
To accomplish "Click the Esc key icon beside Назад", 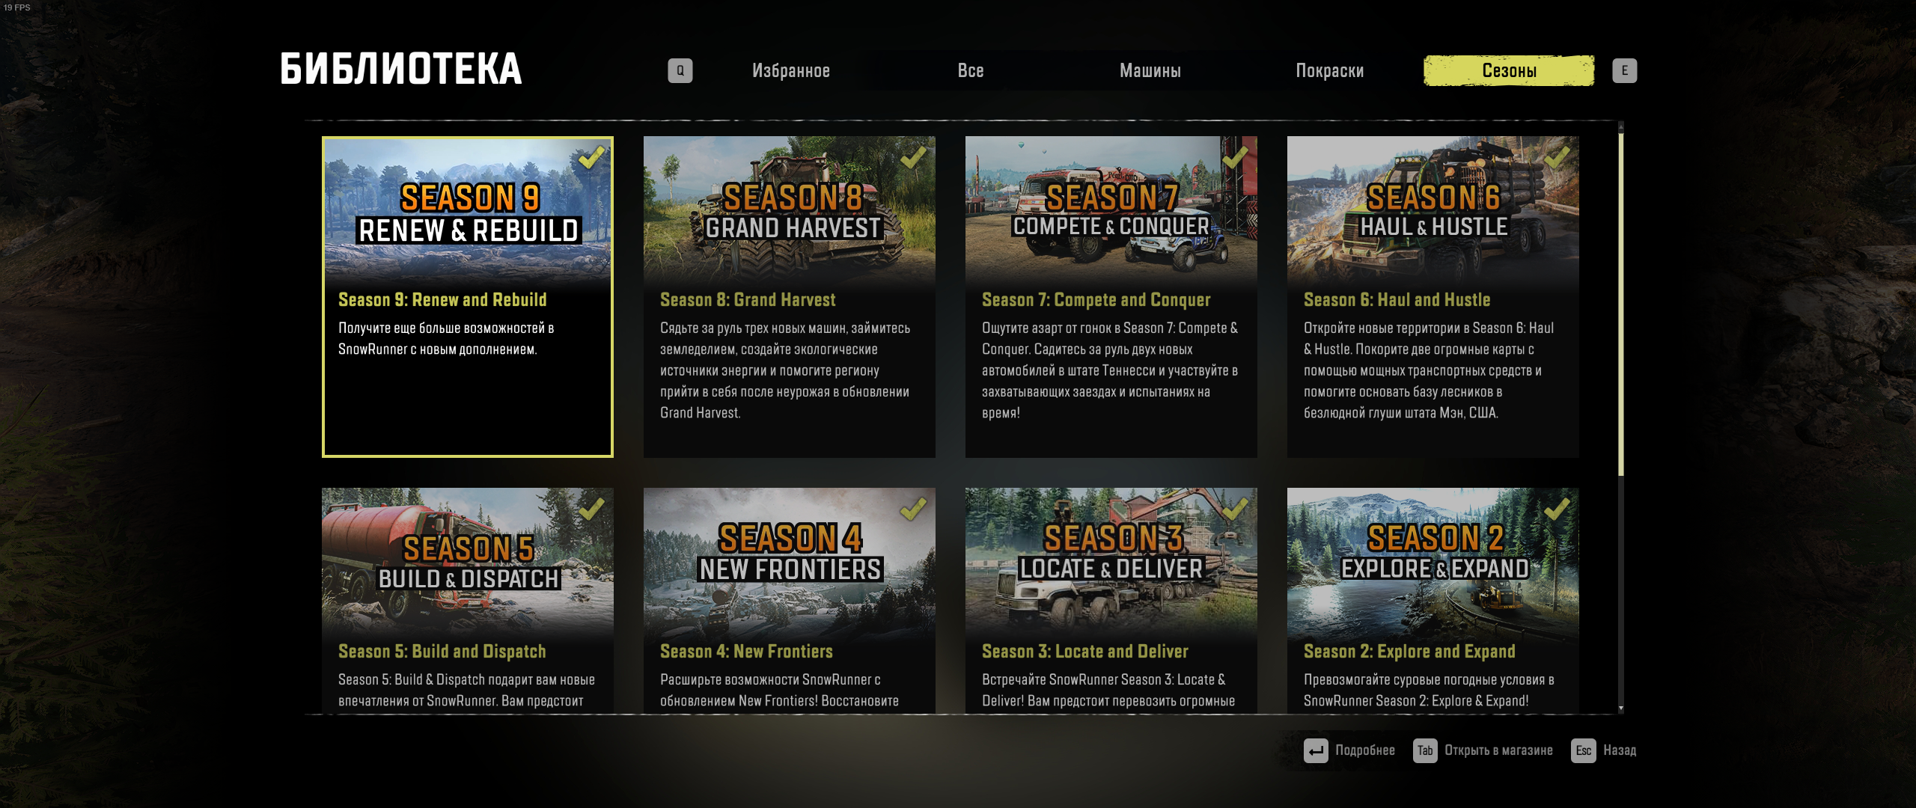I will click(1583, 750).
